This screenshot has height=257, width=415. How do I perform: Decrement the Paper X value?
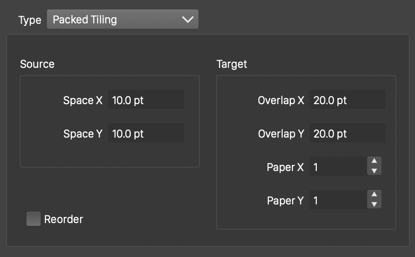pyautogui.click(x=374, y=171)
